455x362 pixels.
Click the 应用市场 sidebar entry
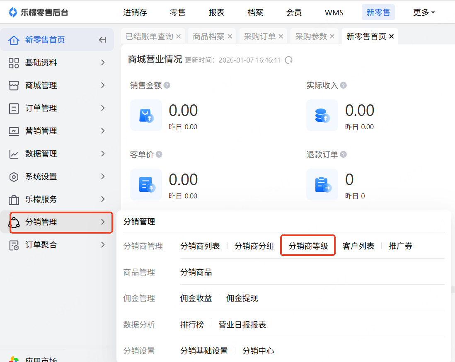pos(41,359)
